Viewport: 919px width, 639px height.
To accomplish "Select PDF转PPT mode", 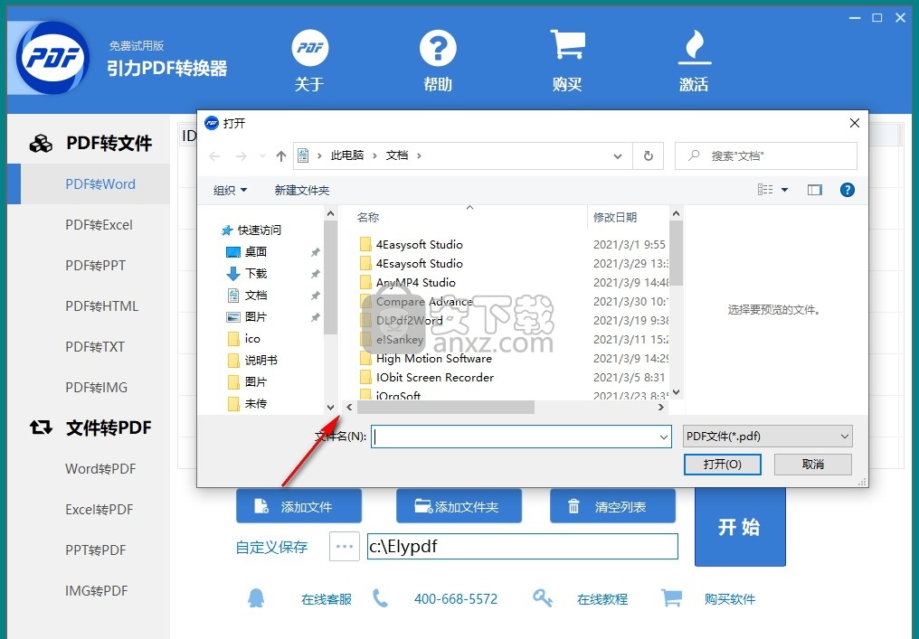I will [95, 266].
